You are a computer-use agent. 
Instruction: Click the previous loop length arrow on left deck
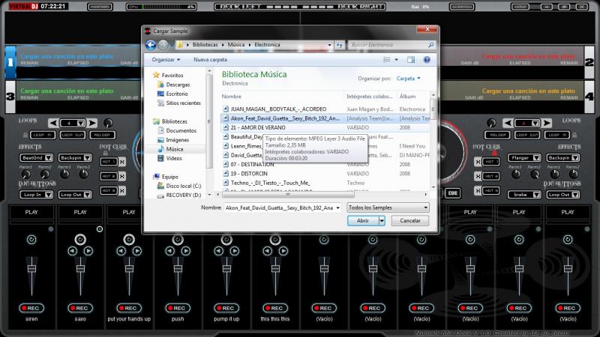[x=53, y=123]
